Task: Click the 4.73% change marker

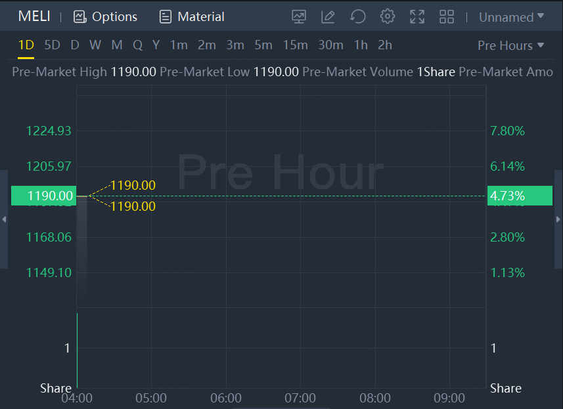Action: 507,196
